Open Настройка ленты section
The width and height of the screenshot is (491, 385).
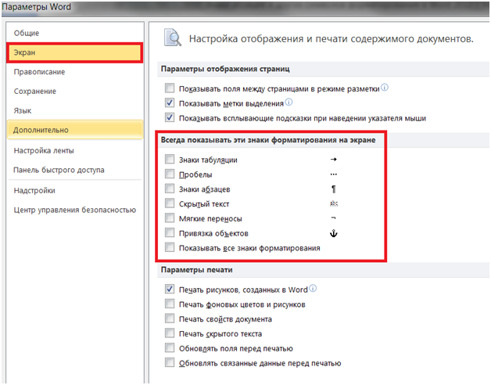coord(74,150)
